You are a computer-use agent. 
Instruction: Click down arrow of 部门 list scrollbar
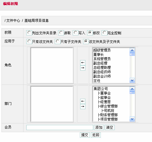132,119
